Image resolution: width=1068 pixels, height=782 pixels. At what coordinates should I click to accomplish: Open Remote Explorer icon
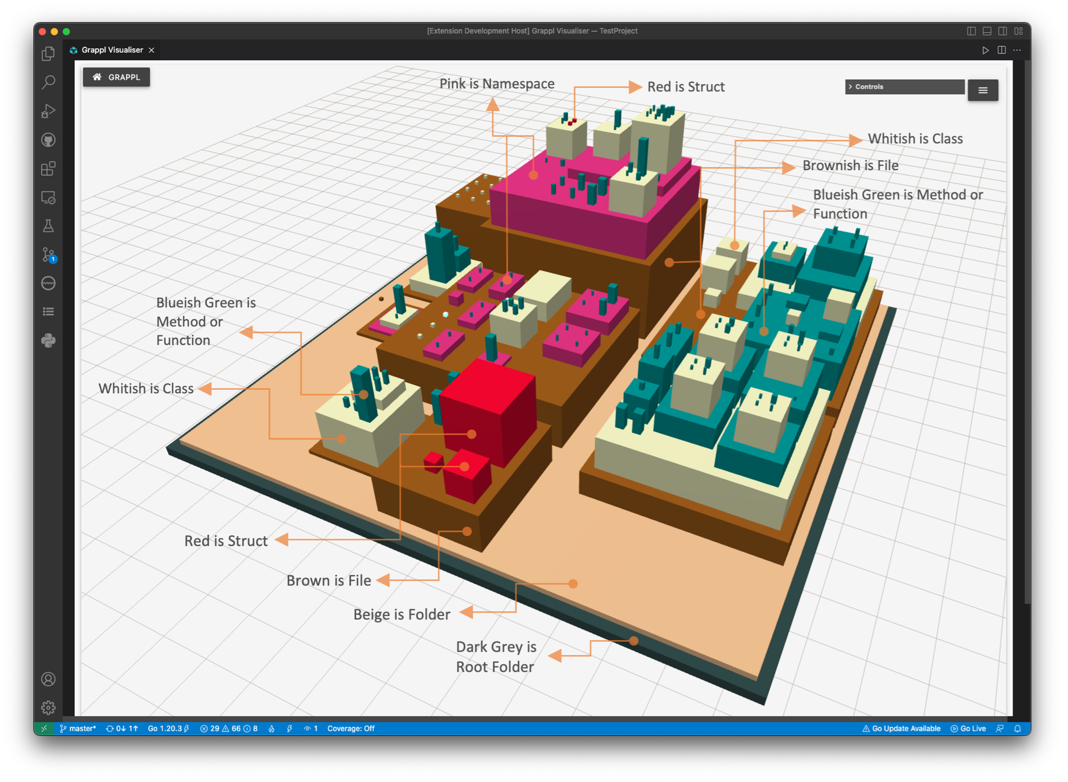click(48, 197)
